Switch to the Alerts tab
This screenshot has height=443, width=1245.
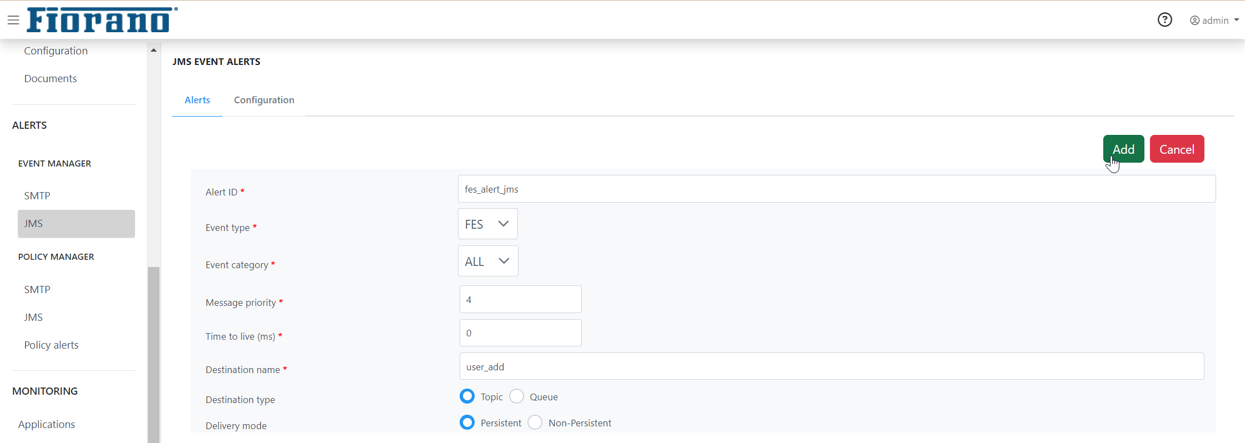click(x=197, y=100)
